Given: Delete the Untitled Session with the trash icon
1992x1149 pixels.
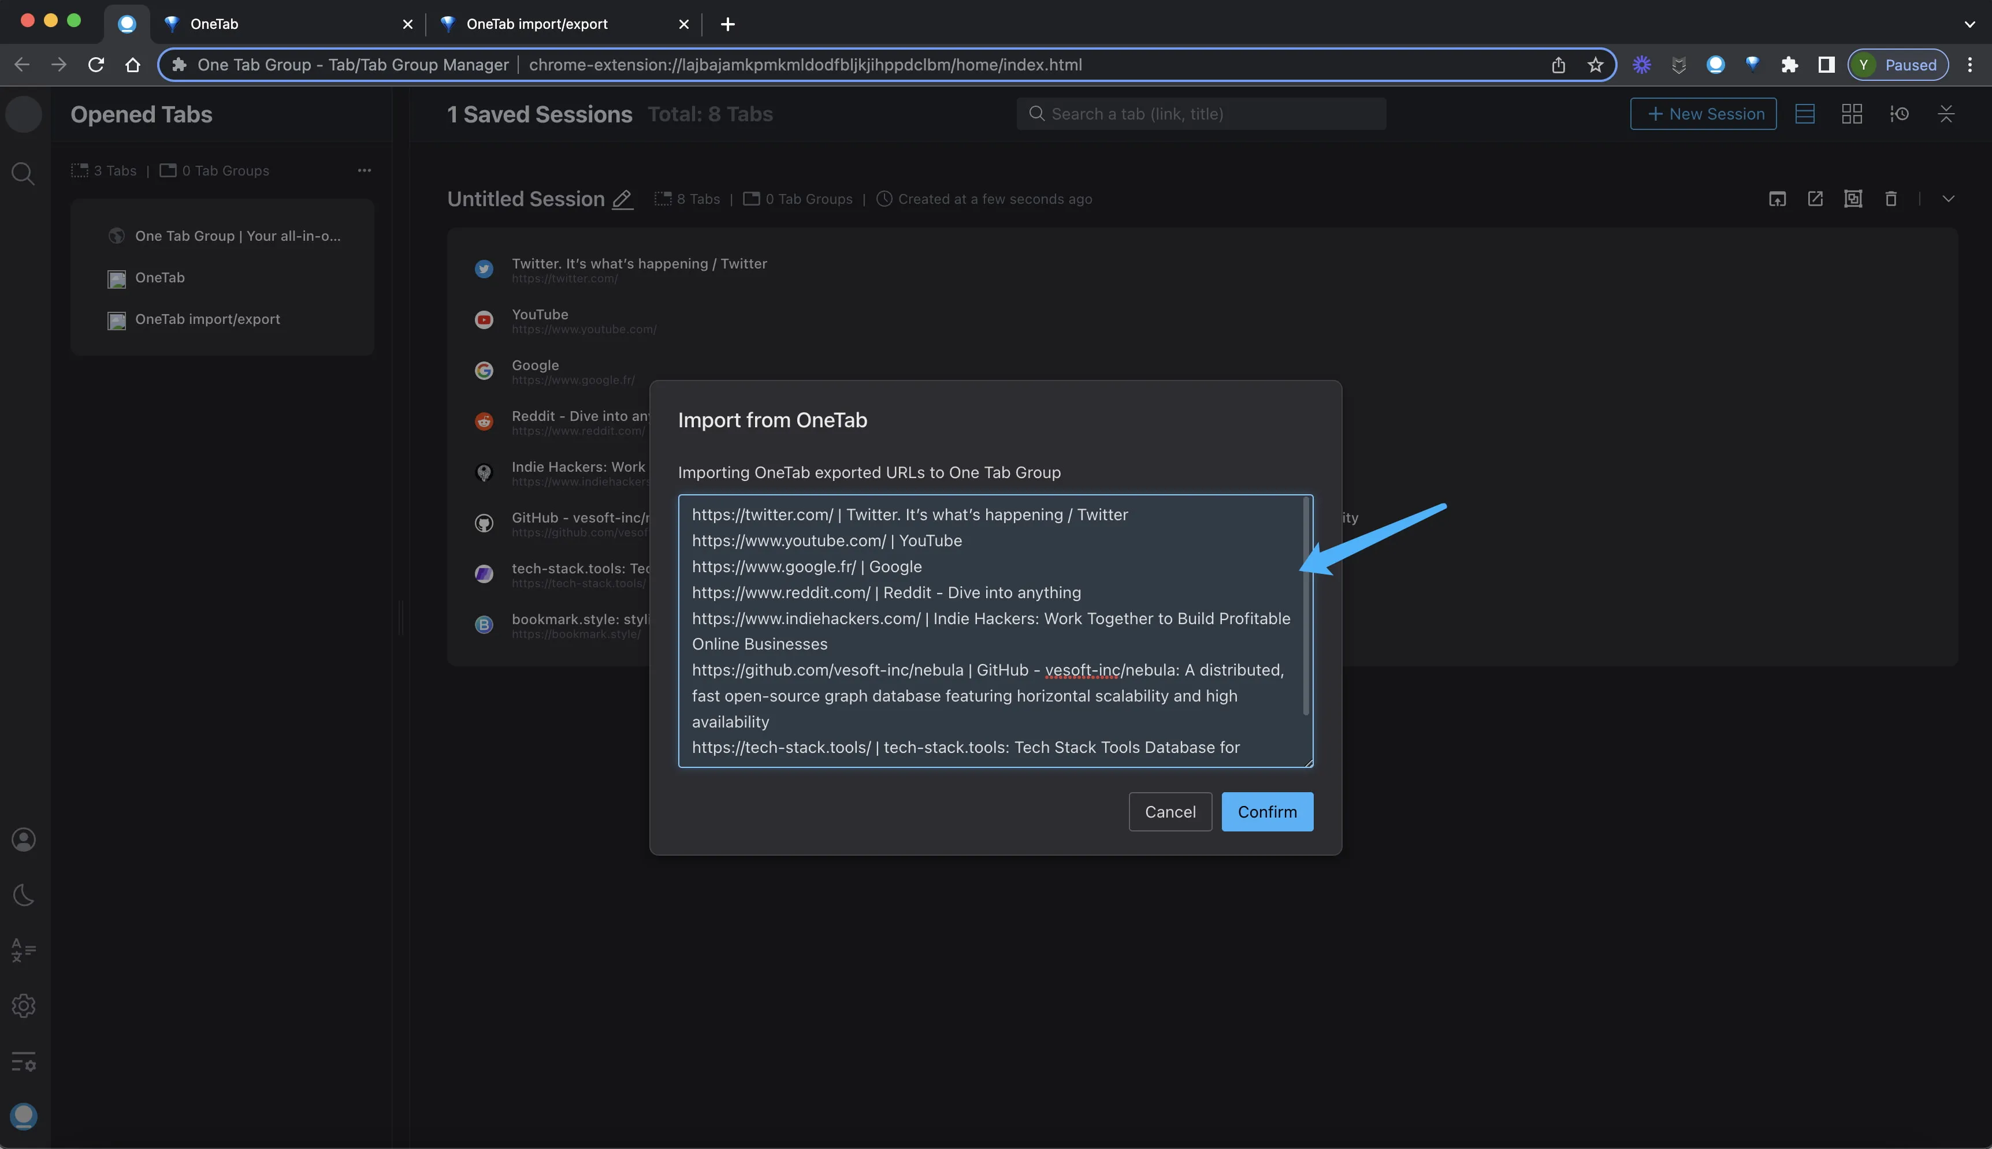Looking at the screenshot, I should click(x=1890, y=198).
